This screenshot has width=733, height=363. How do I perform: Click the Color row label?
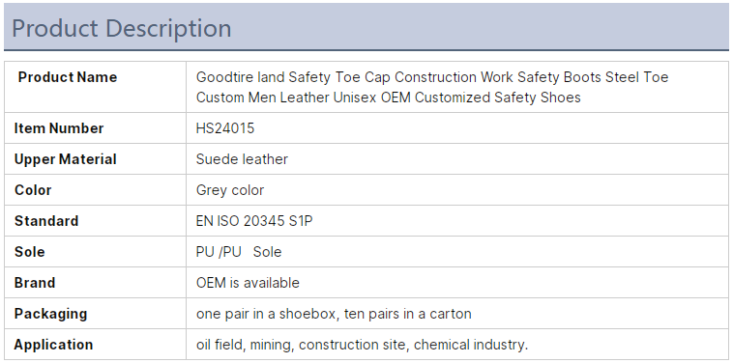[33, 190]
